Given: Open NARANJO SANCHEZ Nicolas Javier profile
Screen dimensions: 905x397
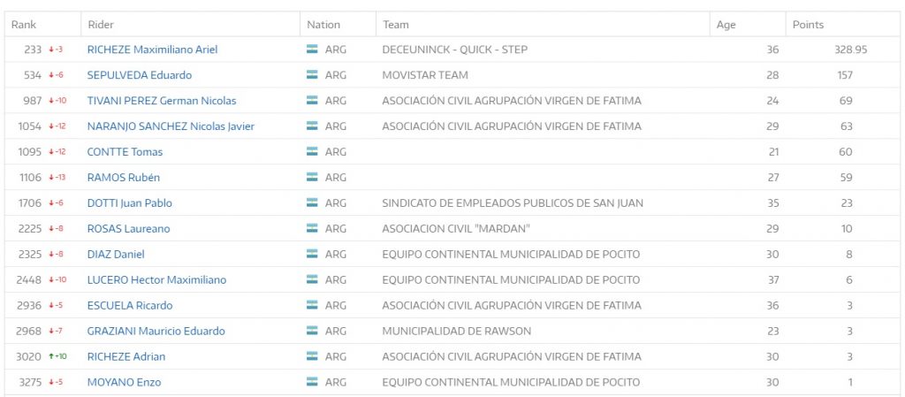Looking at the screenshot, I should pos(171,126).
